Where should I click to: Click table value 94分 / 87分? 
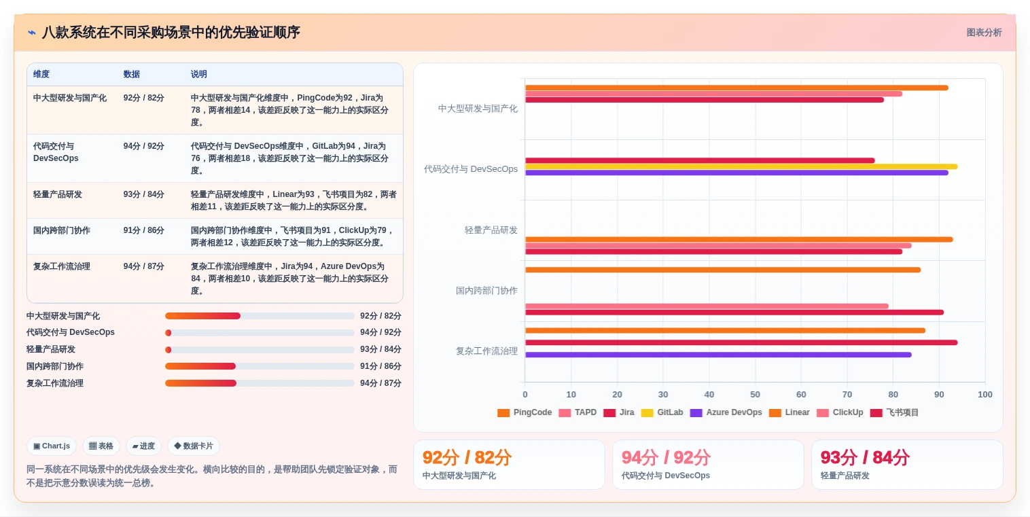[144, 266]
